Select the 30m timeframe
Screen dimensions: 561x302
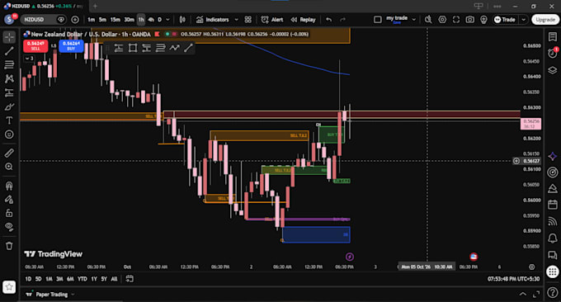pyautogui.click(x=130, y=20)
